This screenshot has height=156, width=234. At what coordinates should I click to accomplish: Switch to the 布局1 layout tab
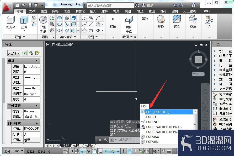point(77,146)
